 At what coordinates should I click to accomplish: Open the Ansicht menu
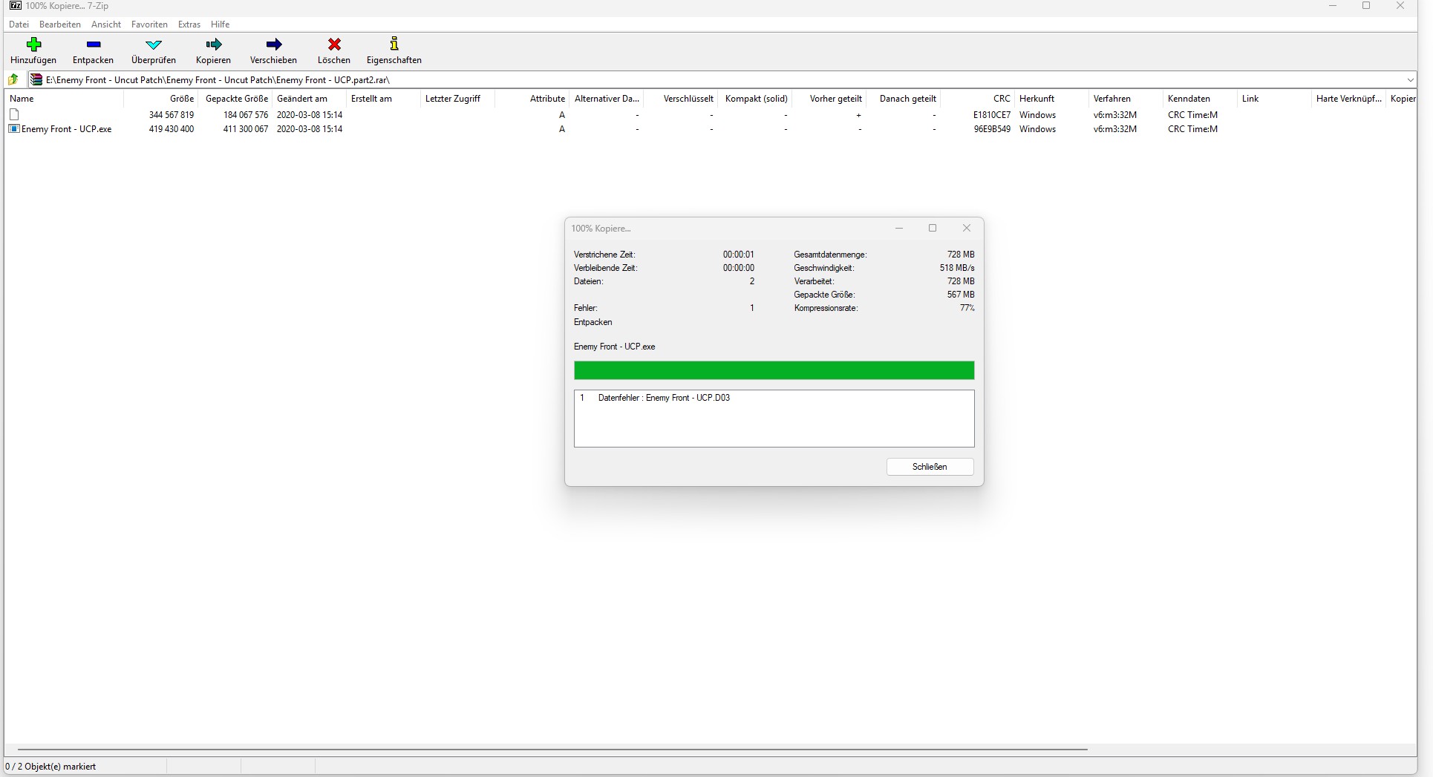point(106,24)
